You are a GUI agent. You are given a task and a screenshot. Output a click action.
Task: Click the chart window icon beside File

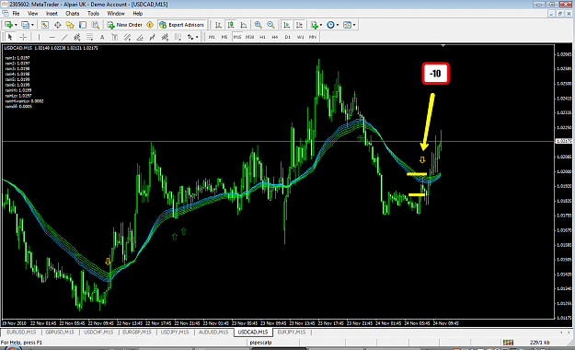tap(6, 13)
